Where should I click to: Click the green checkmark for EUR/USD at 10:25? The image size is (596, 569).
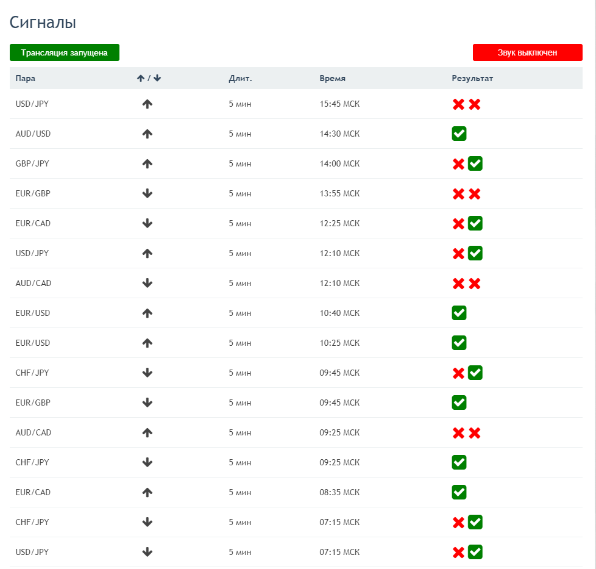click(x=459, y=343)
